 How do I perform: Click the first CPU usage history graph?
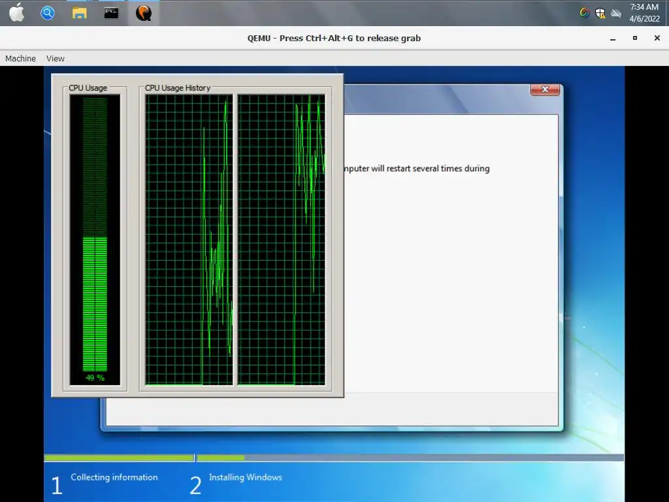coord(189,239)
